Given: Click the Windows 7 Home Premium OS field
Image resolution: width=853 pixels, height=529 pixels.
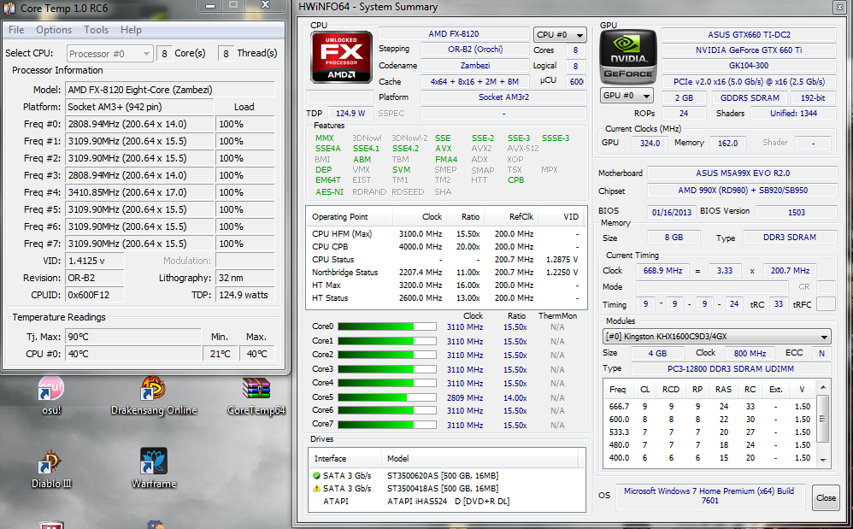Looking at the screenshot, I should click(709, 496).
